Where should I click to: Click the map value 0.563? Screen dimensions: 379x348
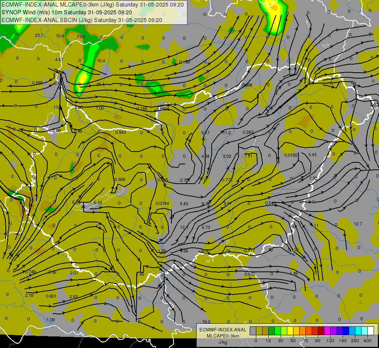pyautogui.click(x=121, y=132)
